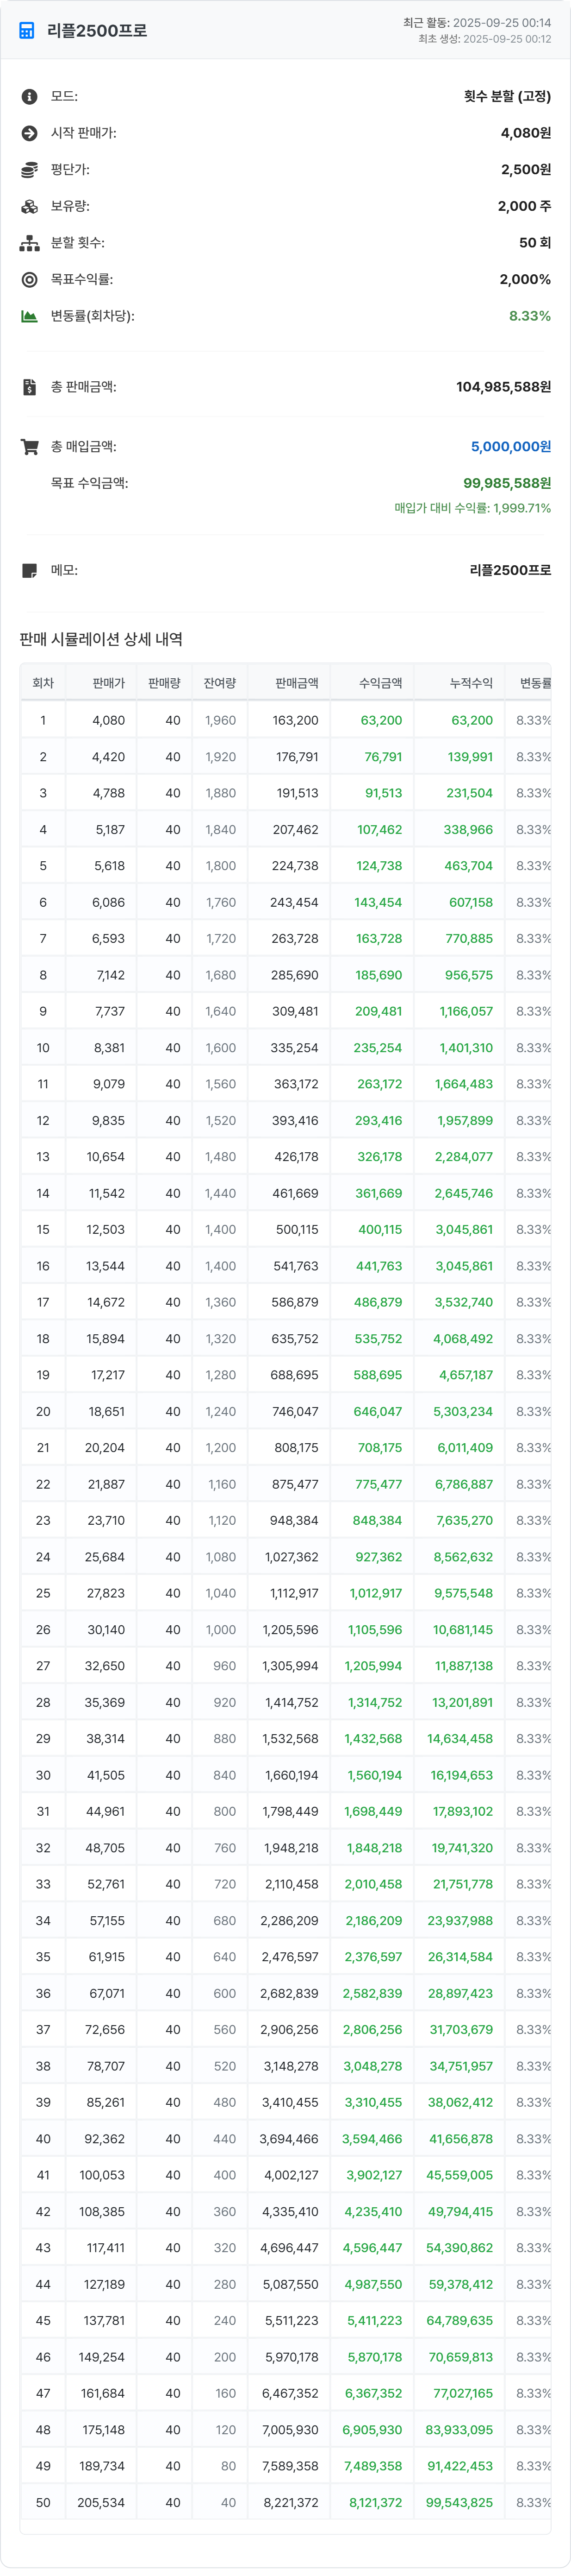This screenshot has height=2576, width=571.
Task: Click the 판매 시뮬레이션 상세 내역 heading
Action: point(101,639)
